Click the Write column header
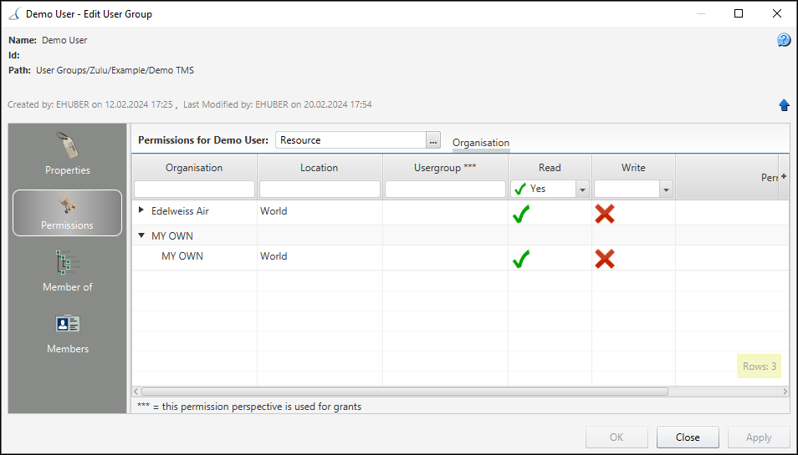The image size is (798, 455). (633, 168)
